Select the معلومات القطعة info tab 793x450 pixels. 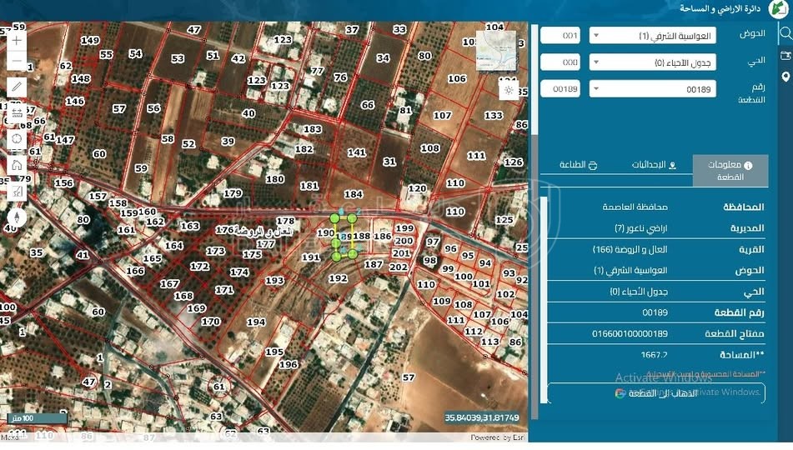730,171
